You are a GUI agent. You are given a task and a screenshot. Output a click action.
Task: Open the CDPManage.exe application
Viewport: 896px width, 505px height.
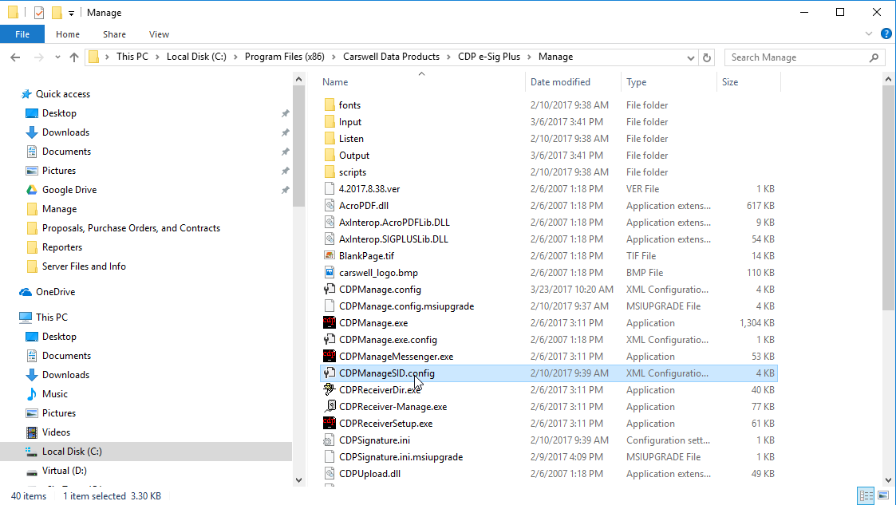click(375, 322)
